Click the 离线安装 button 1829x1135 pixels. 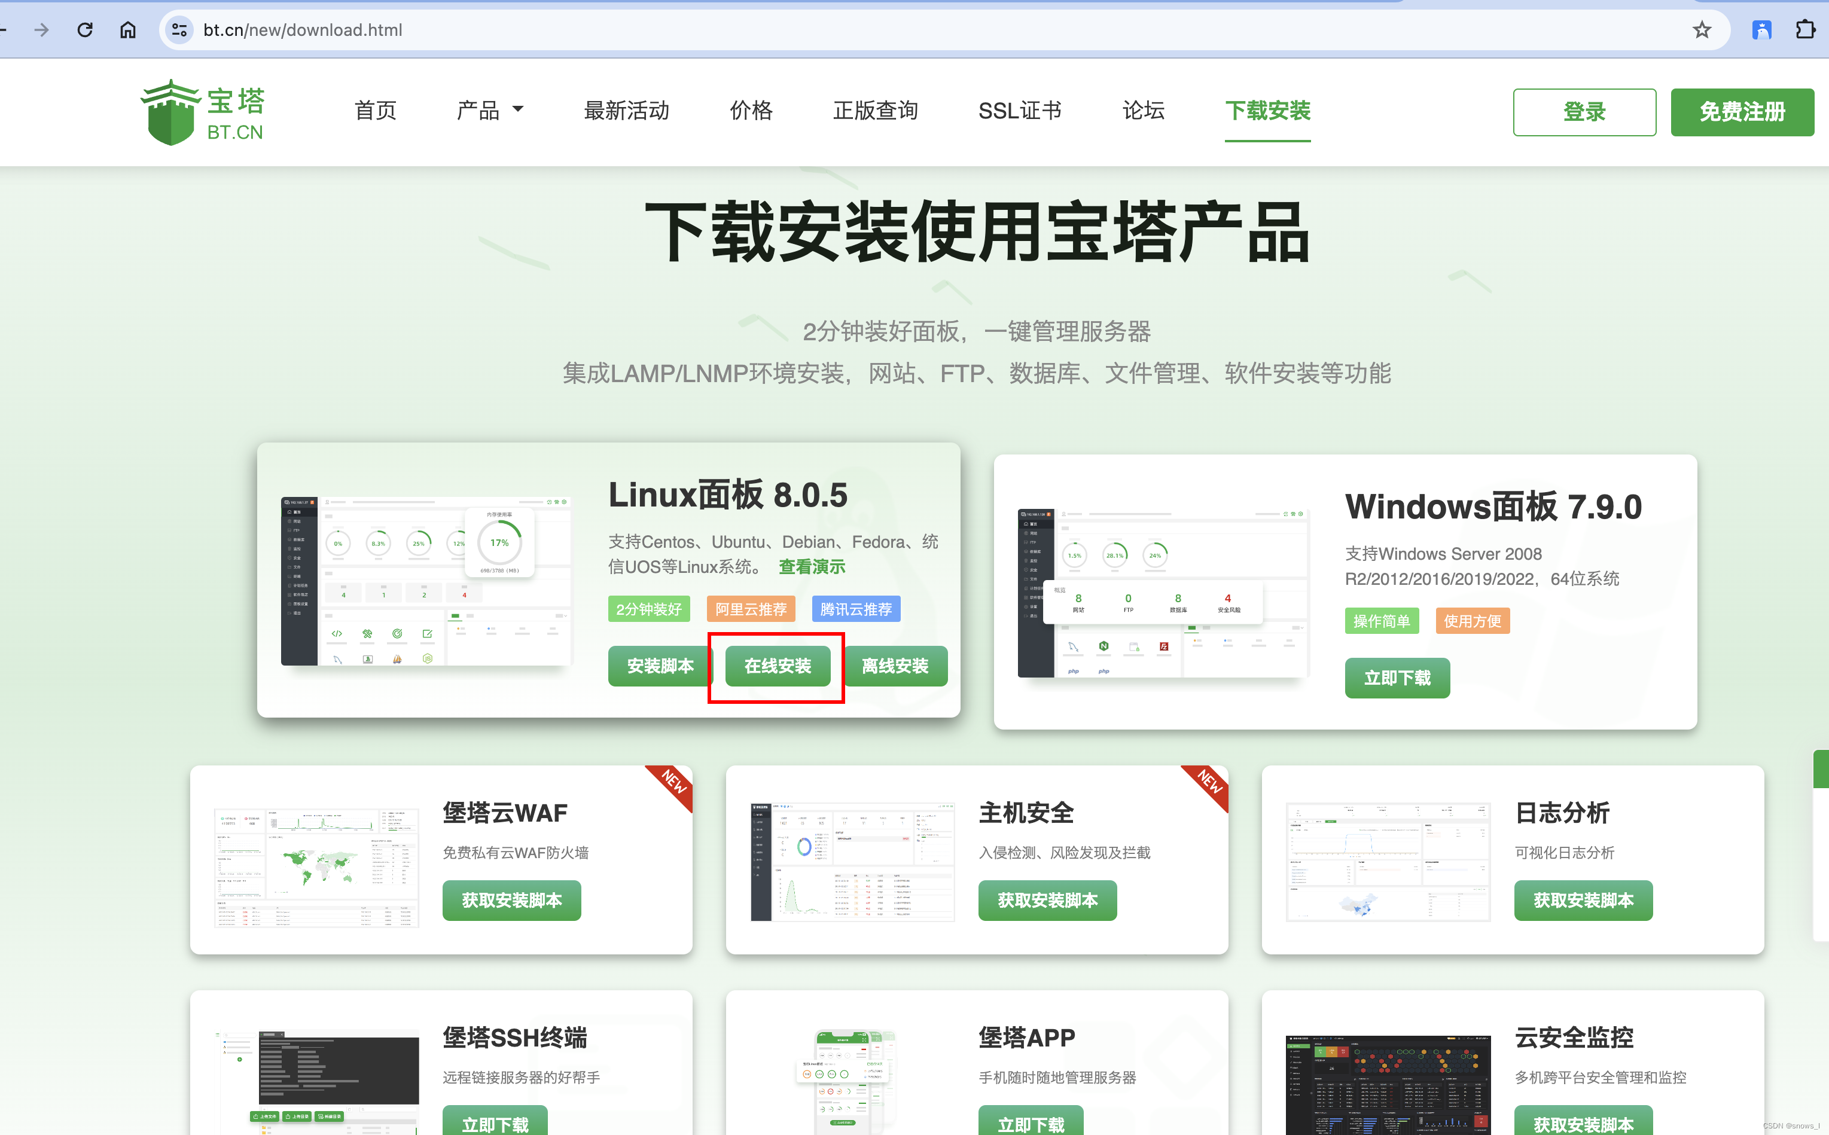(895, 666)
